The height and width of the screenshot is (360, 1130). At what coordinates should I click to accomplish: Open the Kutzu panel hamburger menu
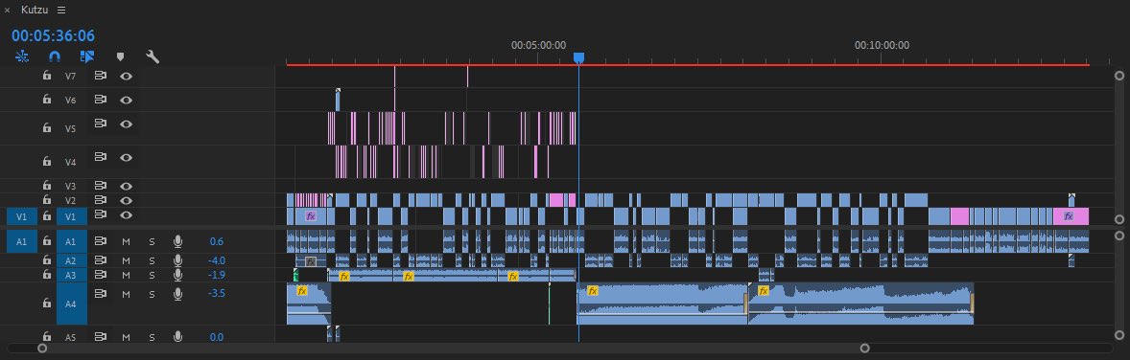61,11
